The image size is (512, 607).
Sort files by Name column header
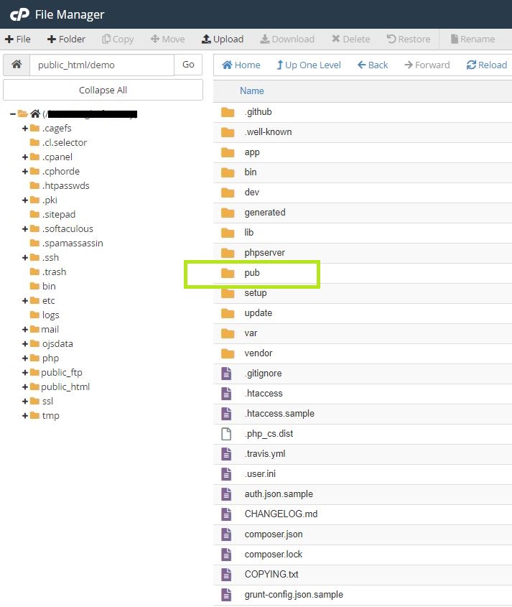pyautogui.click(x=252, y=91)
